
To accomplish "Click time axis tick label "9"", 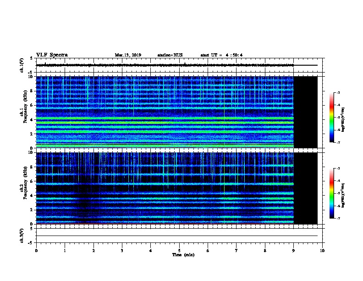I will (x=293, y=251).
